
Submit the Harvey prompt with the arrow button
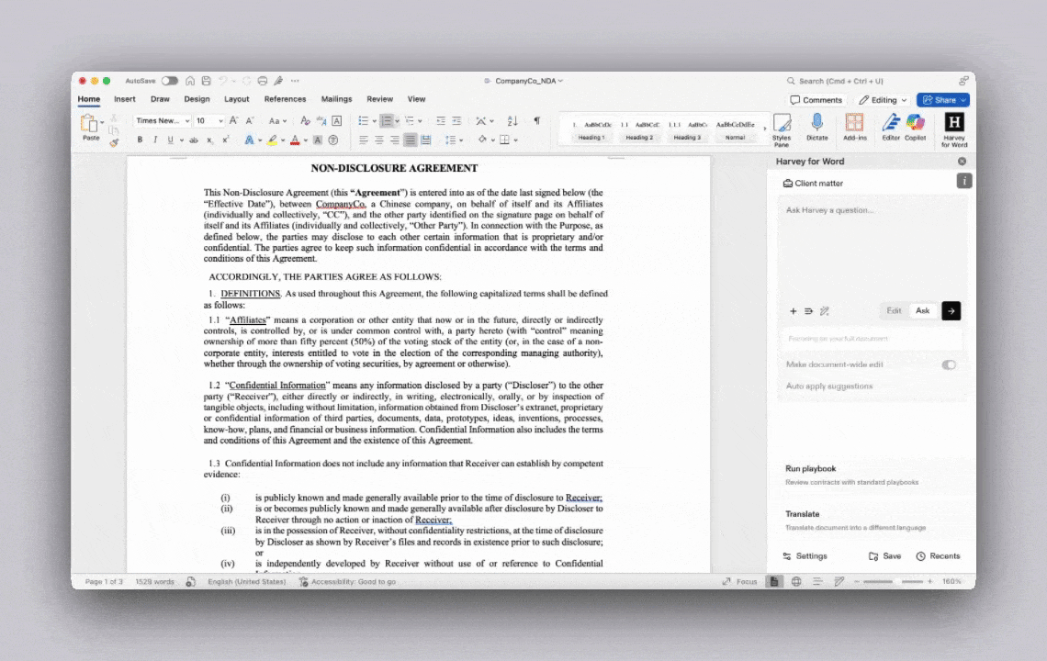click(x=951, y=310)
